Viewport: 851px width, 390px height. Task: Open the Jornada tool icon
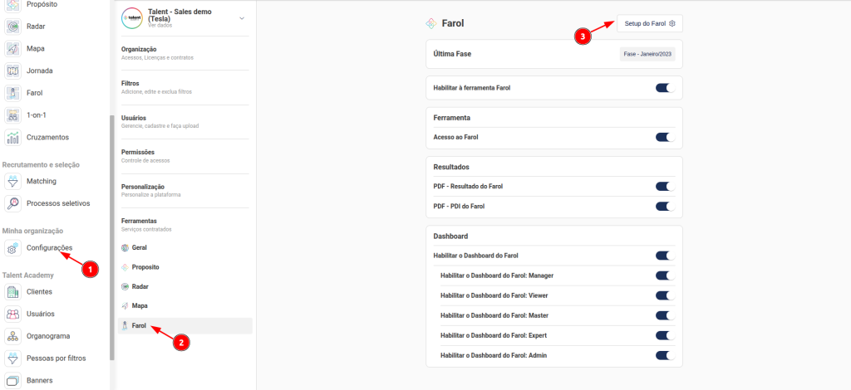click(x=13, y=71)
